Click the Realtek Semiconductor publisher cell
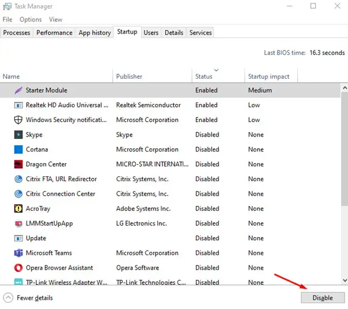348x309 pixels. click(149, 105)
